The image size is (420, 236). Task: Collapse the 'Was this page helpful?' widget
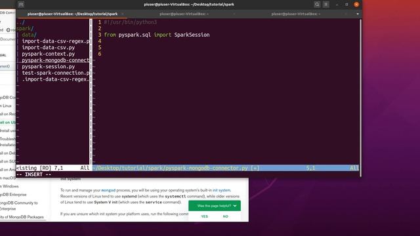[x=235, y=206]
